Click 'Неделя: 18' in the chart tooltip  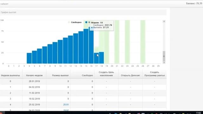pyautogui.click(x=97, y=22)
